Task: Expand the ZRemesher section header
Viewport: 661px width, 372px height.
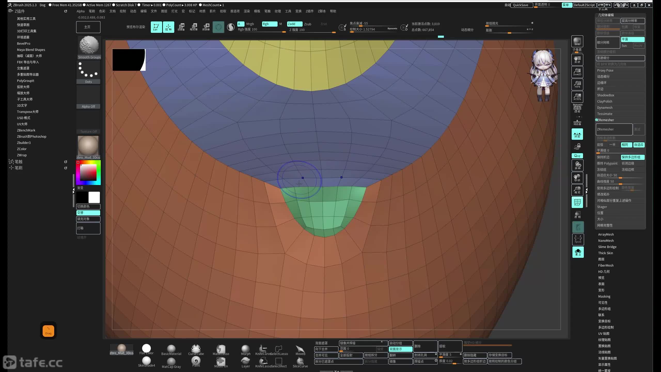Action: (605, 120)
